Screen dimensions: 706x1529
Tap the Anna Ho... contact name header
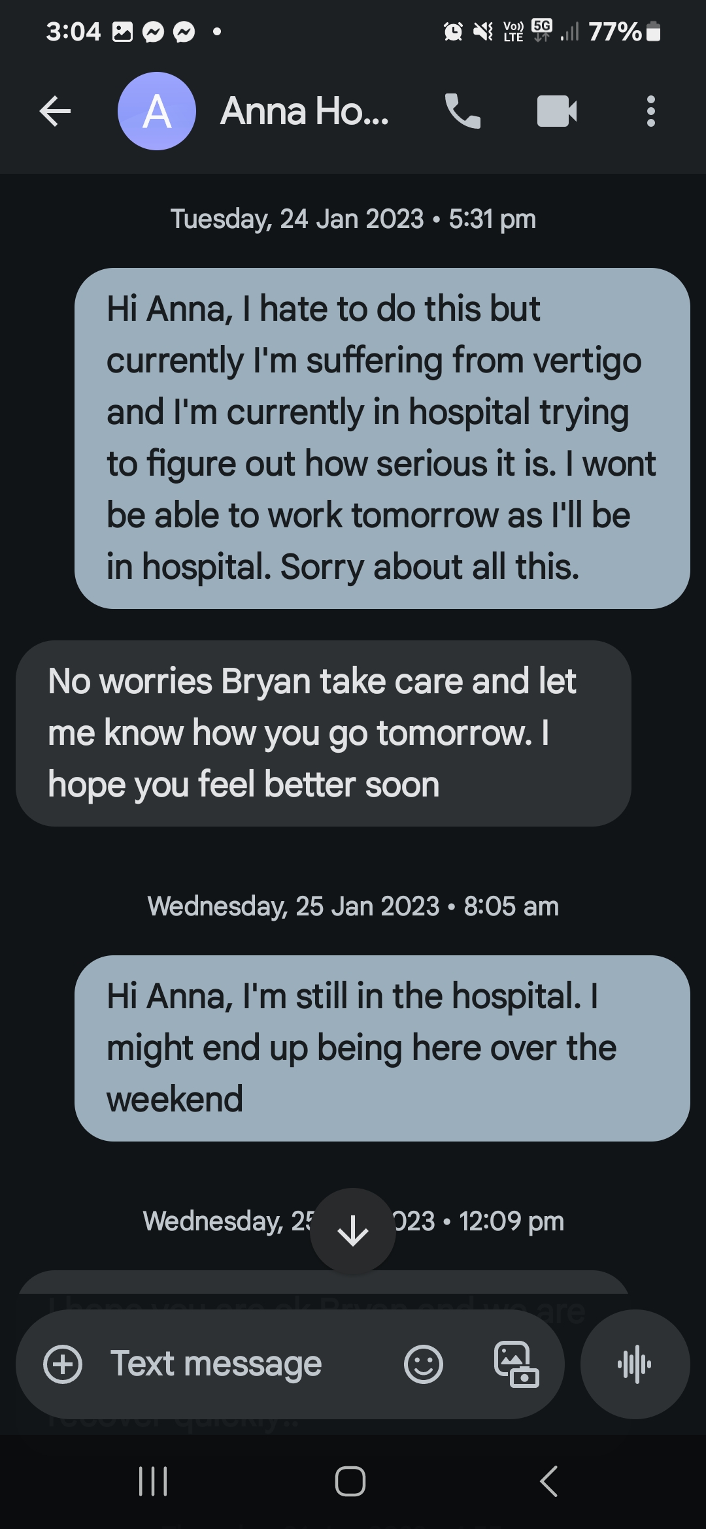tap(305, 112)
